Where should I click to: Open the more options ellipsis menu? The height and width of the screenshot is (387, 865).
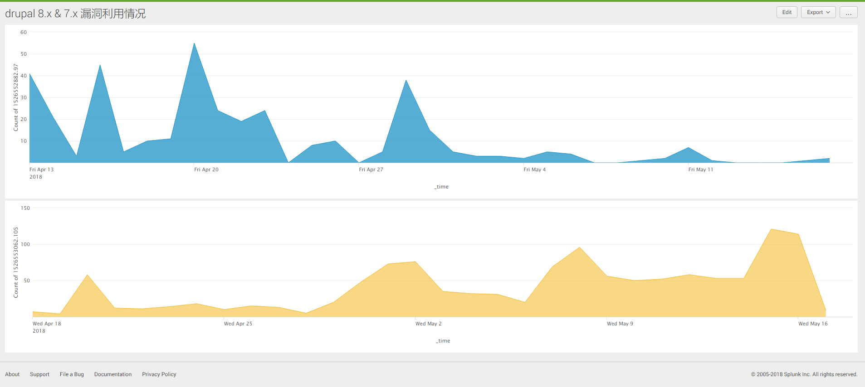point(848,12)
